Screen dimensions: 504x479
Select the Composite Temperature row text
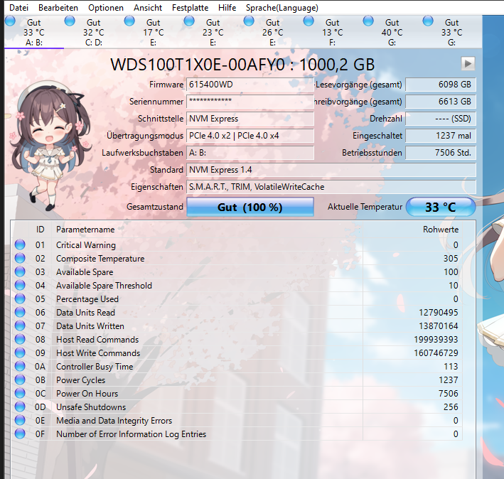(x=100, y=259)
